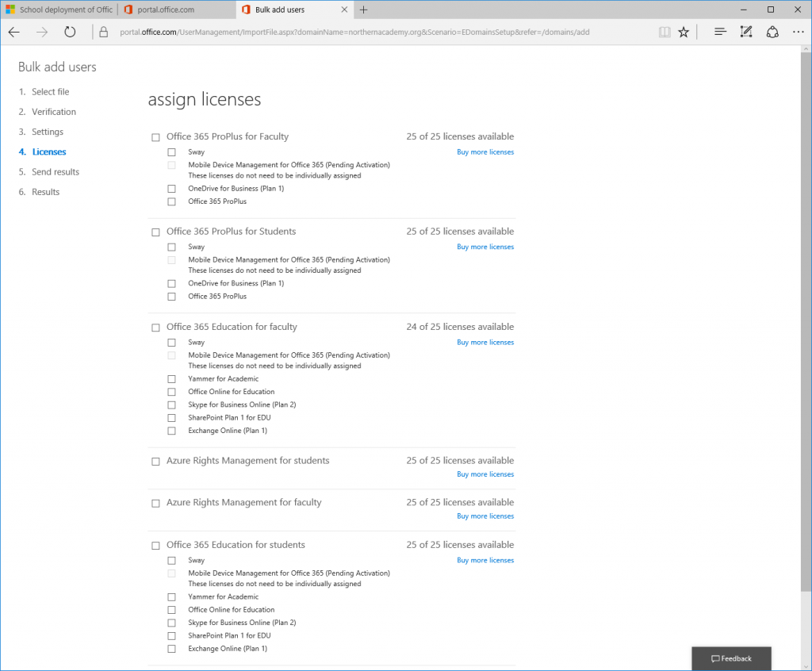Open Reading view book icon

(x=665, y=33)
